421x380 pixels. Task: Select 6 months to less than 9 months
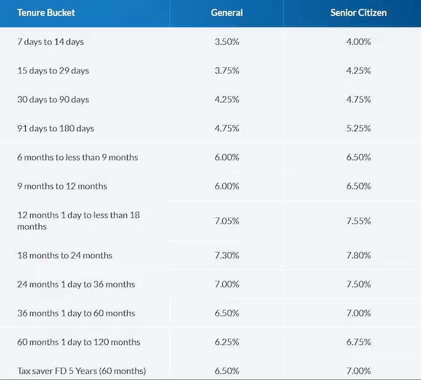[x=77, y=158]
